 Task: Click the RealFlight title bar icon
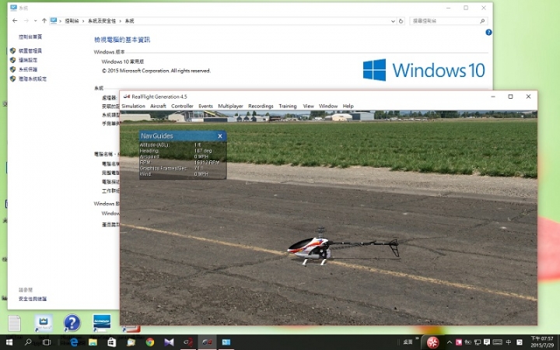(127, 96)
